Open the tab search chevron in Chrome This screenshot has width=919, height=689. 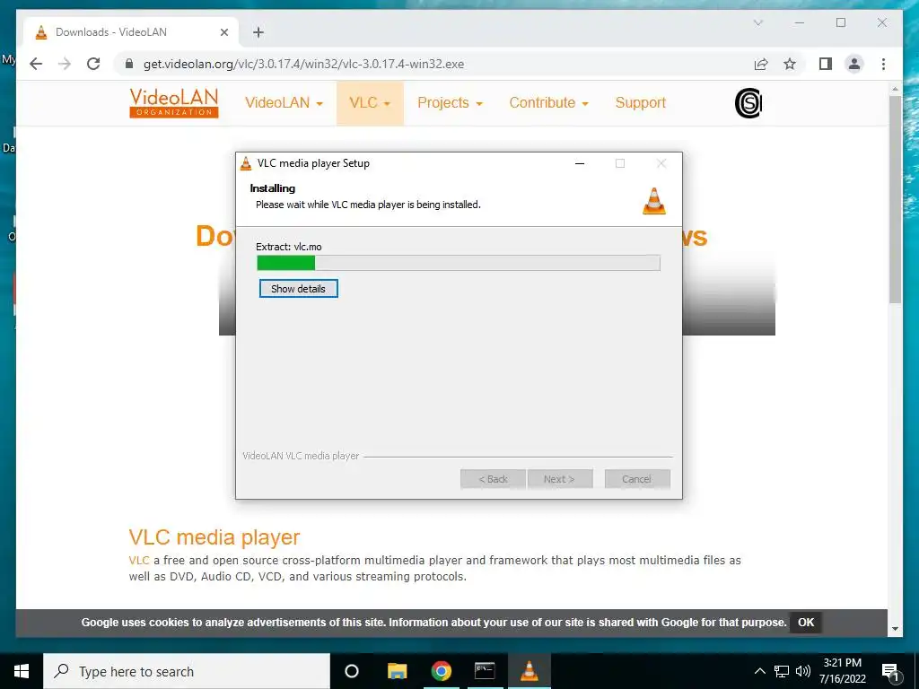point(757,22)
